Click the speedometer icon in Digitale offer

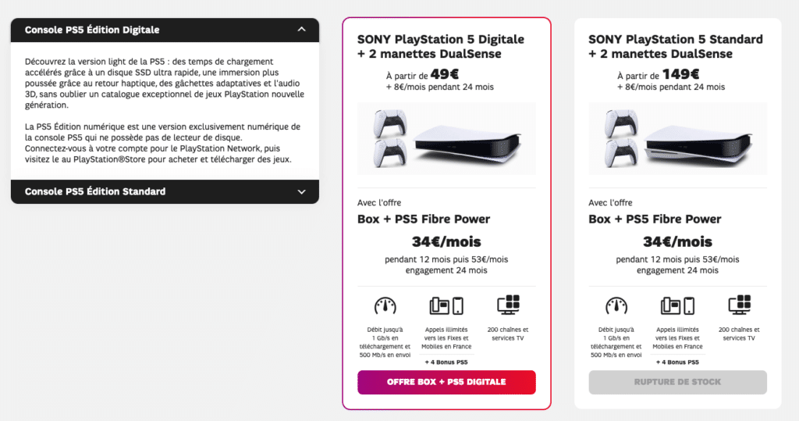(x=385, y=305)
